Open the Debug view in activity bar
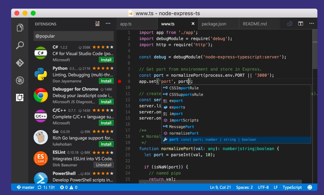 [x=20, y=80]
